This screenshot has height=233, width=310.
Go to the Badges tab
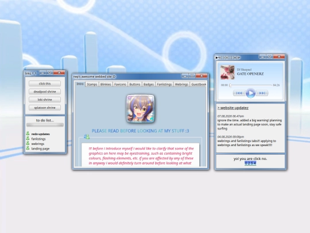[x=149, y=84]
